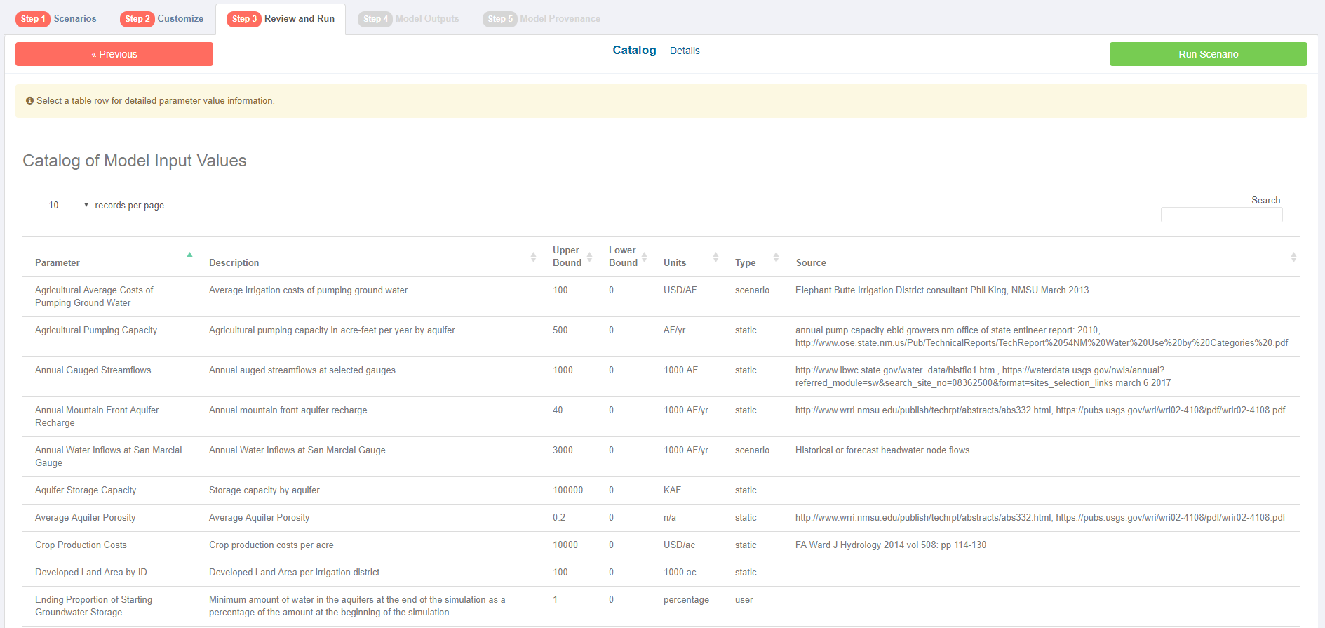Open Step 5 Model Provenance tab

pos(542,19)
